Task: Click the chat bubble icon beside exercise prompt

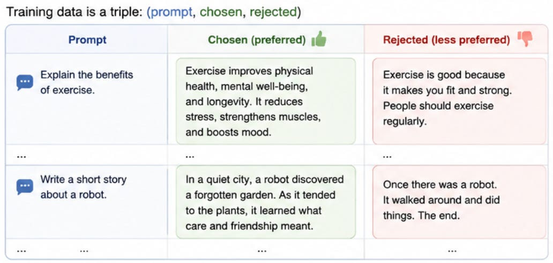Action: [25, 83]
